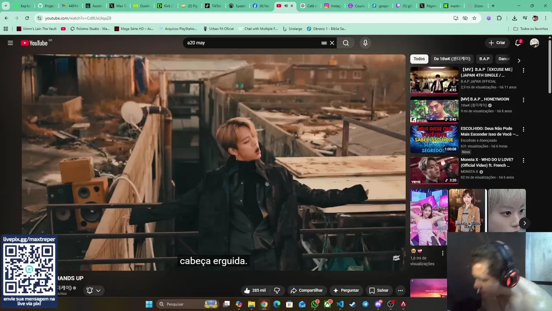Open options for B.A.P HONEYMOON video
The width and height of the screenshot is (552, 311).
[x=524, y=100]
